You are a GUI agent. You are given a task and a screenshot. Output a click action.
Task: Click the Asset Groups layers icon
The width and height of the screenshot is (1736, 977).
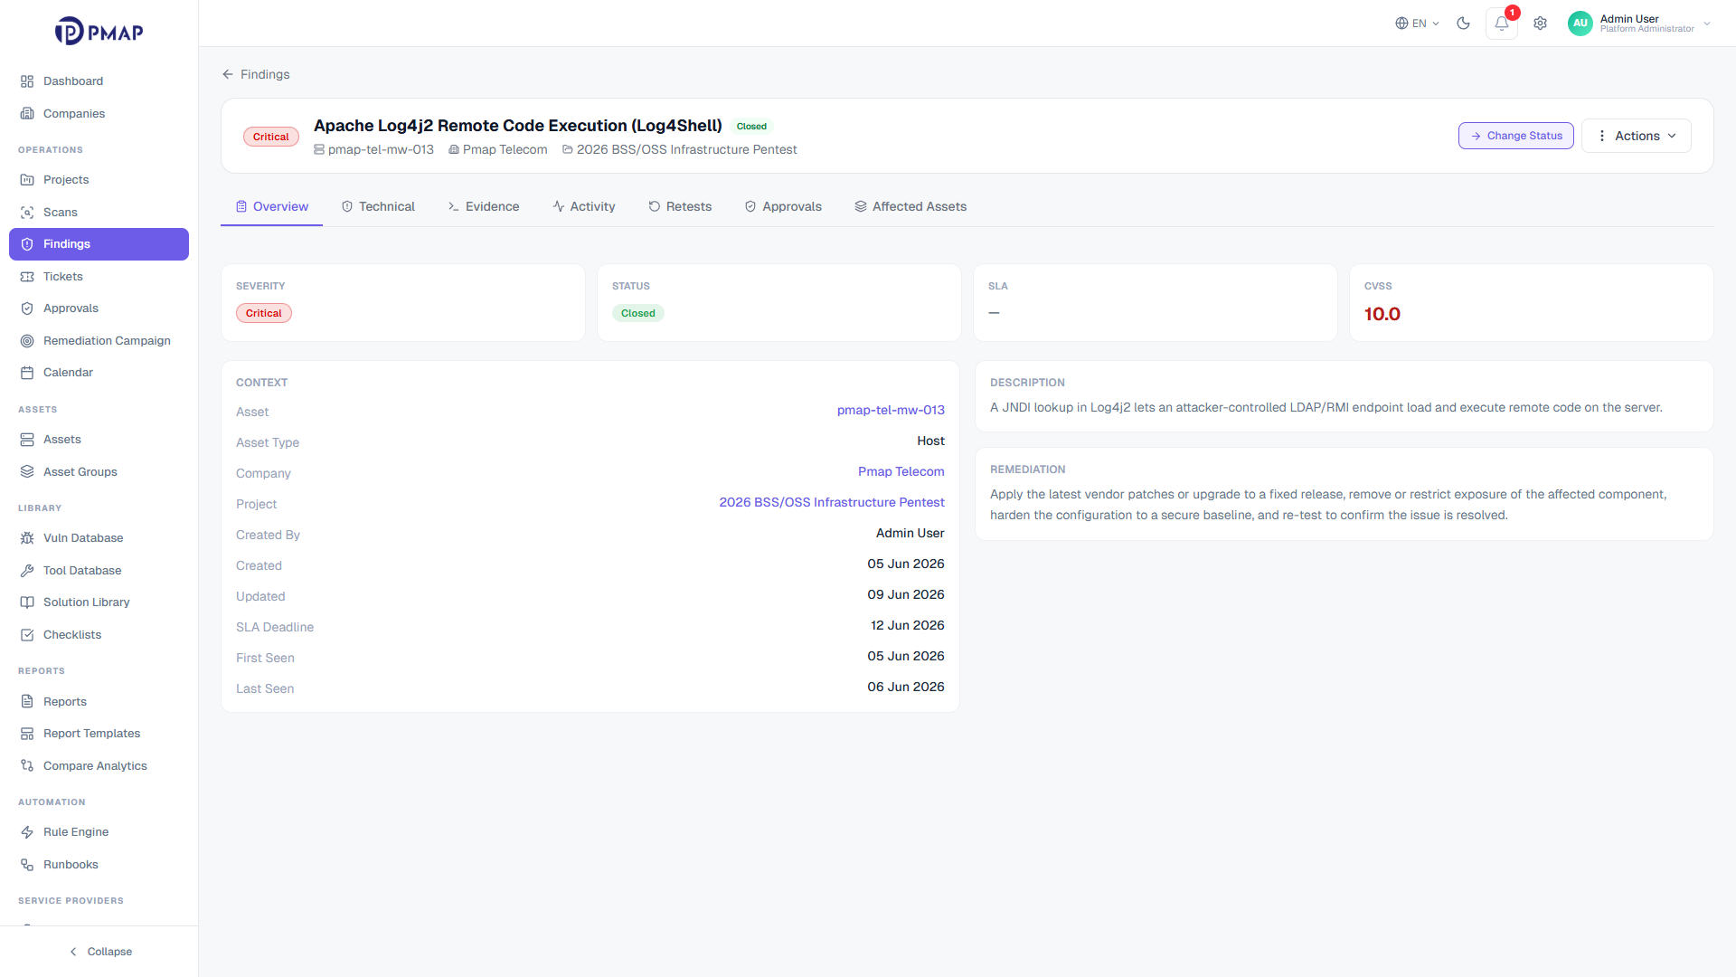27,472
